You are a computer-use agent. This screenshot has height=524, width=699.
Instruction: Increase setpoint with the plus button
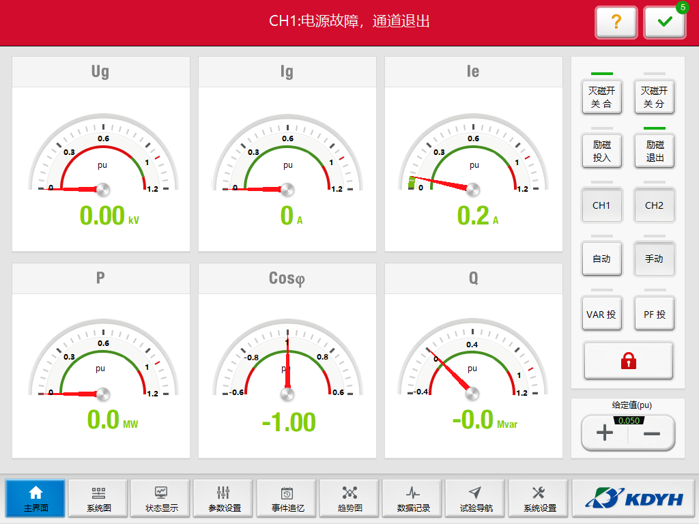click(x=604, y=434)
